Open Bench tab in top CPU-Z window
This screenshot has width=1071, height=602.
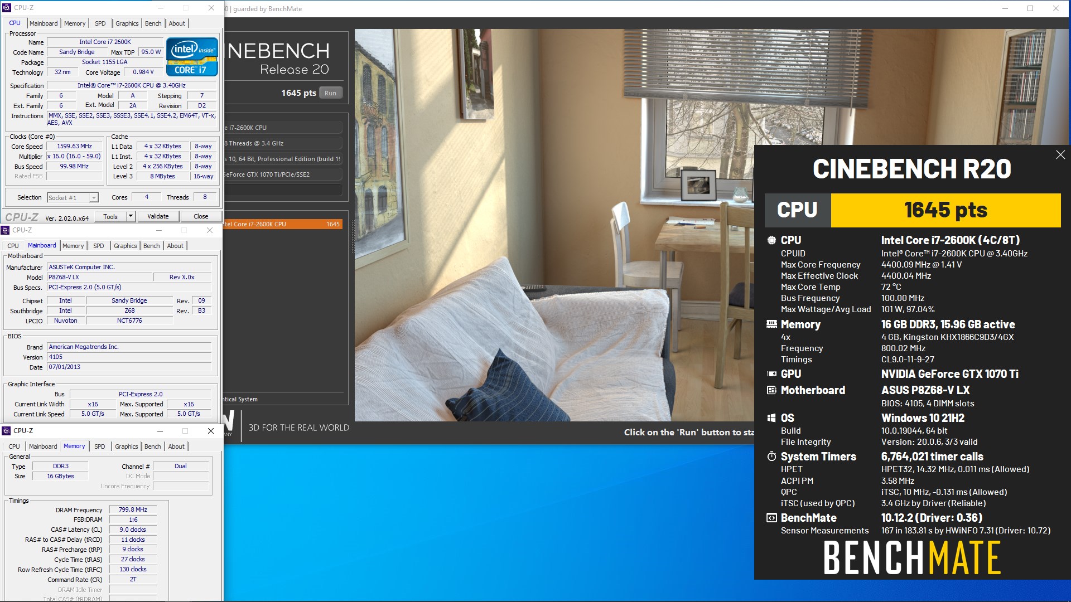point(153,23)
